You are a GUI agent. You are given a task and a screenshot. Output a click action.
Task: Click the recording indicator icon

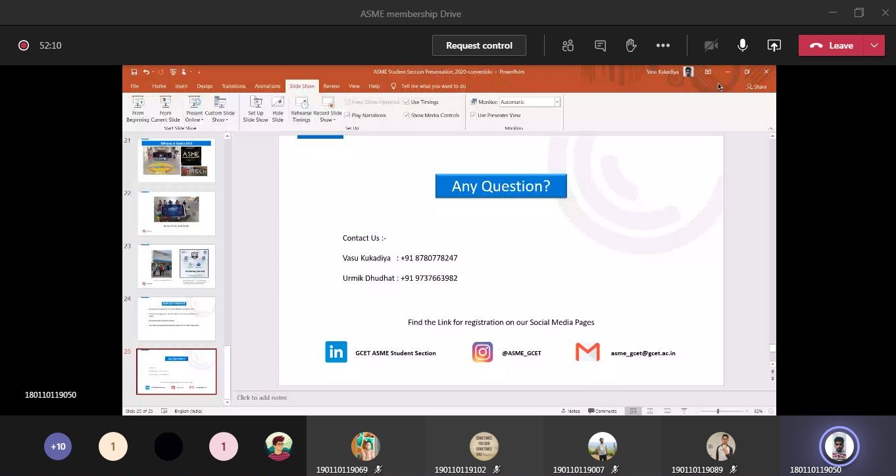point(24,45)
